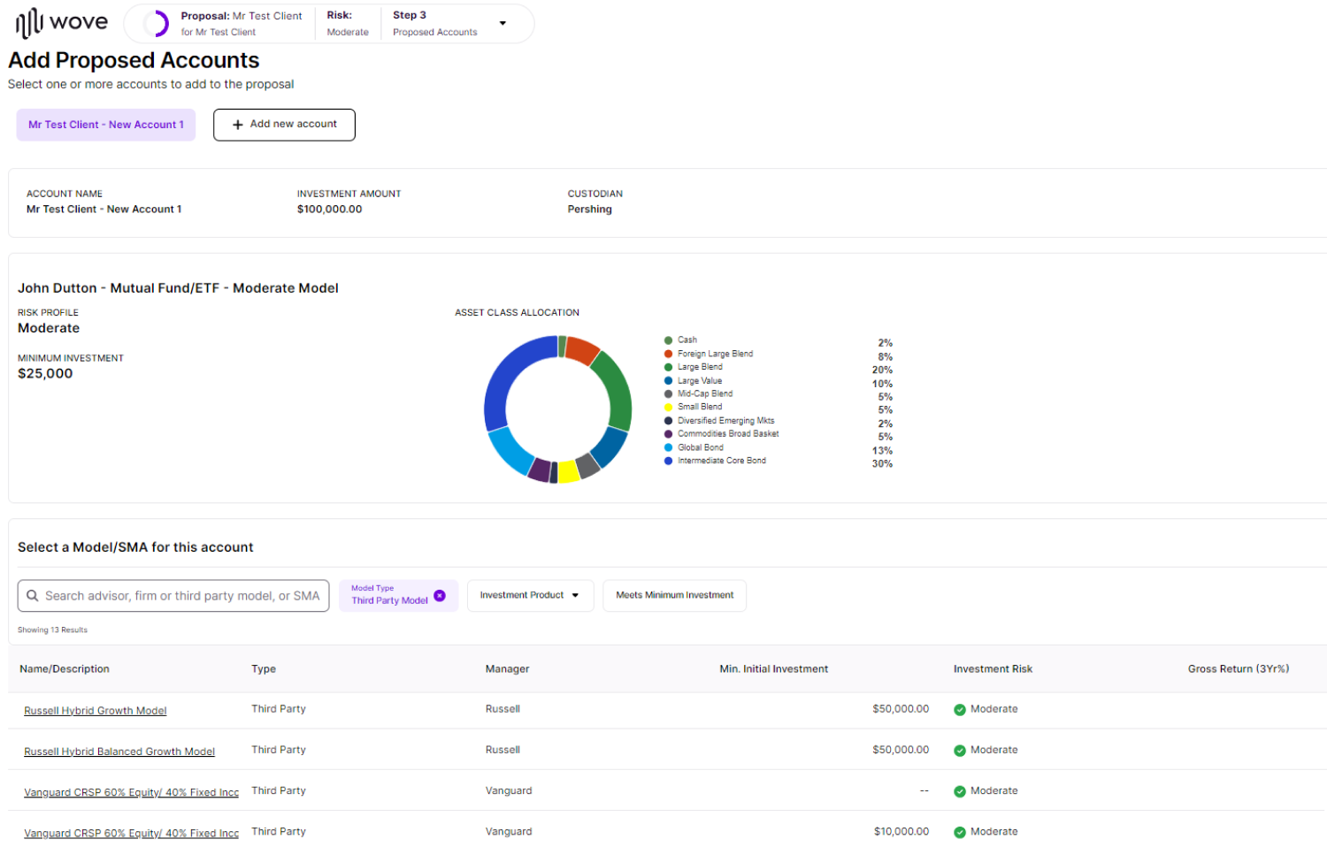Click the Step 3 Proposed Accounts label
1327x847 pixels.
click(x=434, y=24)
